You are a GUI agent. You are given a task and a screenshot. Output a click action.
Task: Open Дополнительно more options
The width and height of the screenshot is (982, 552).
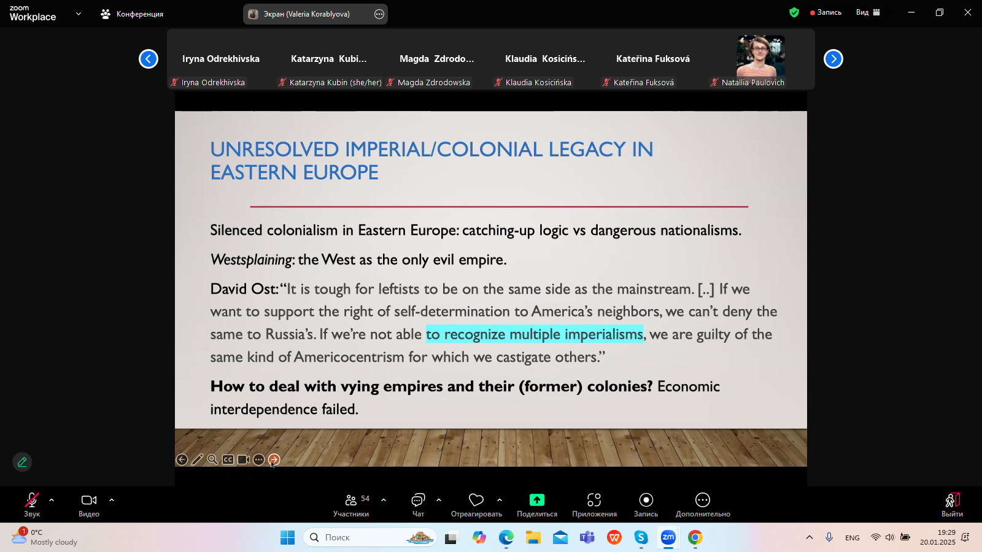(x=702, y=504)
